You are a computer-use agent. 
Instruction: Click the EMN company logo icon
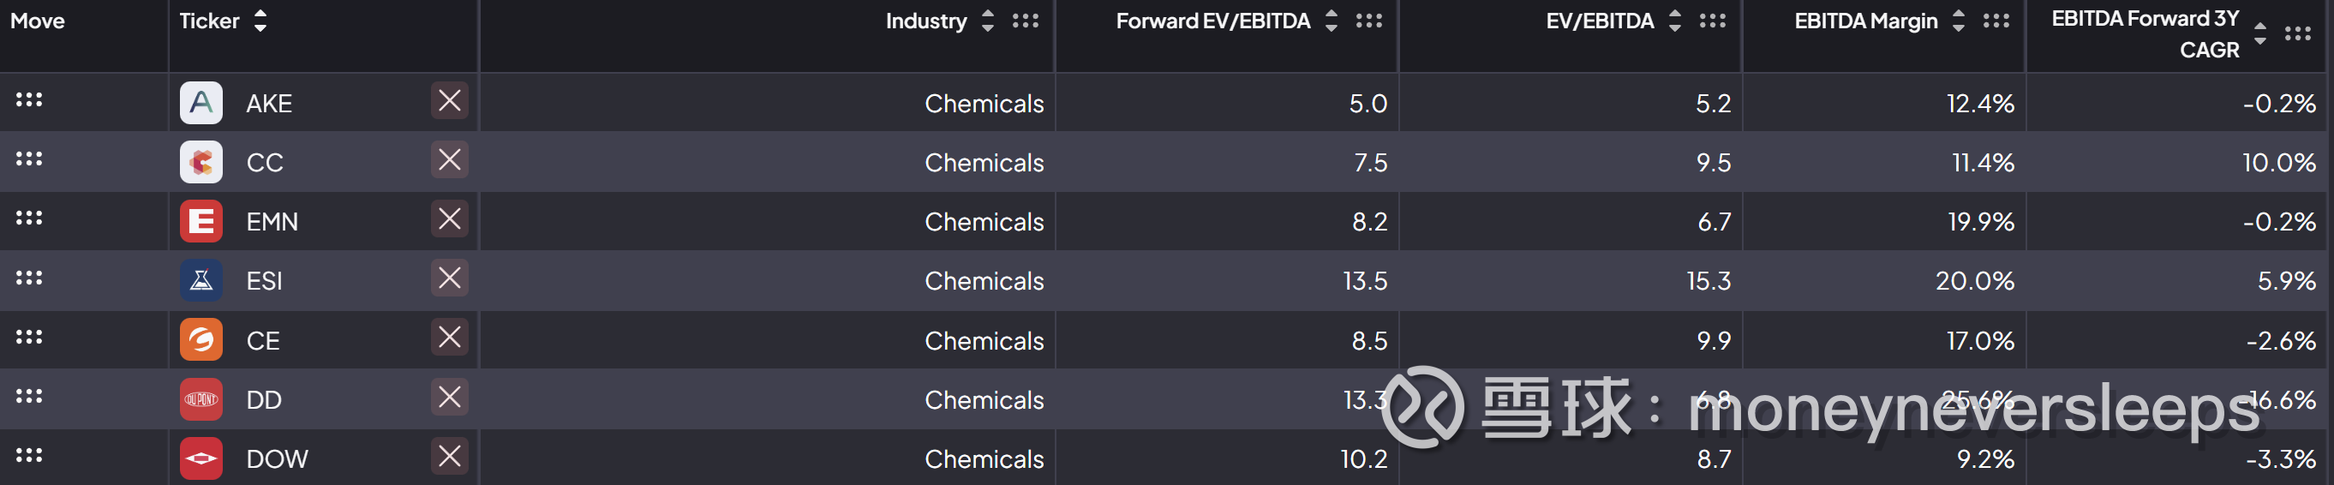point(201,221)
